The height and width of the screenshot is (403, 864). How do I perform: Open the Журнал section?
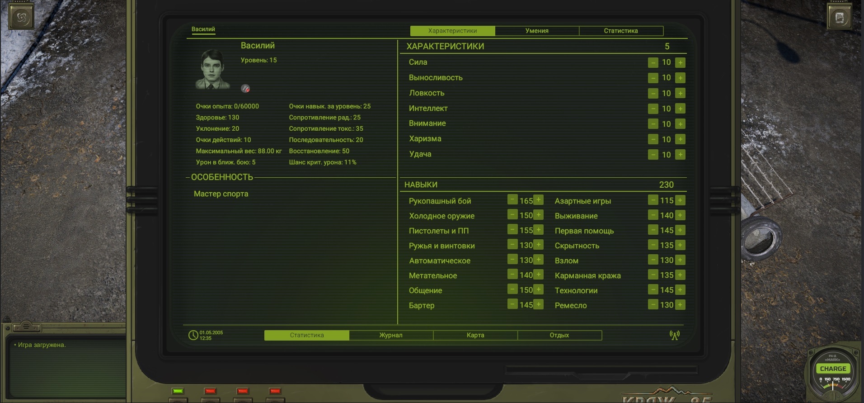(391, 335)
